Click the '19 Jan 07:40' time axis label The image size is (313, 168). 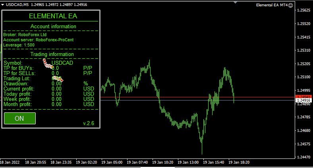pos(137,162)
